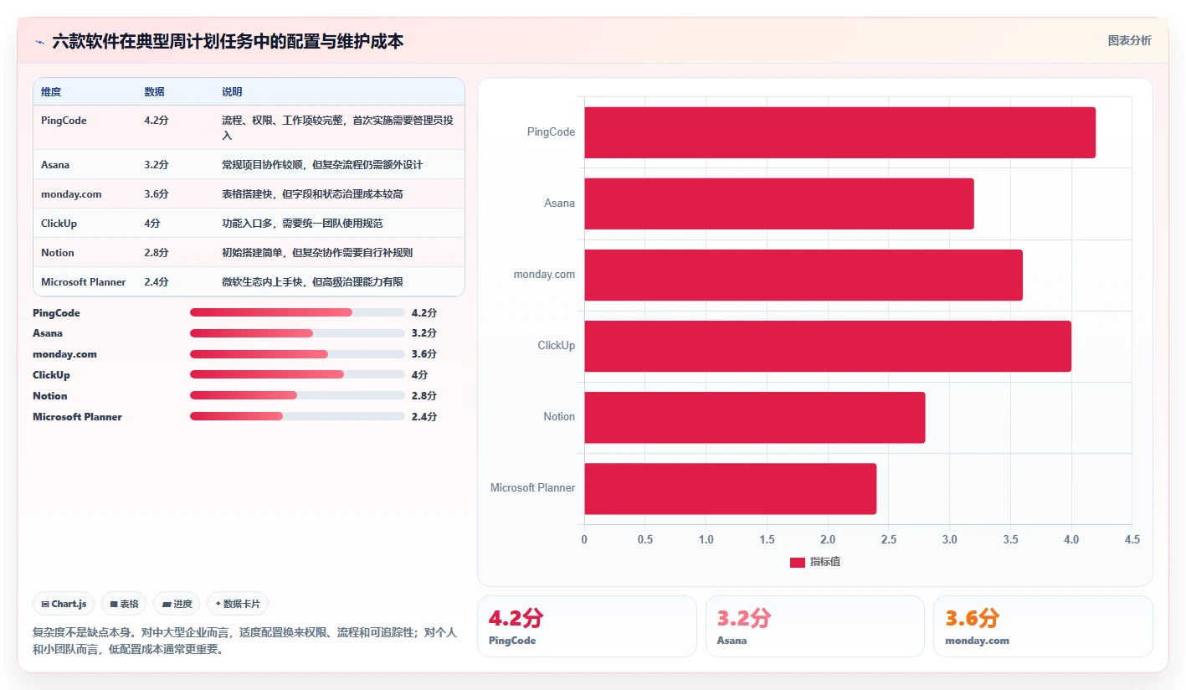The height and width of the screenshot is (690, 1186).
Task: Click description 初始搭建简单，但复杂协作需要自行补规则
Action: click(x=317, y=253)
